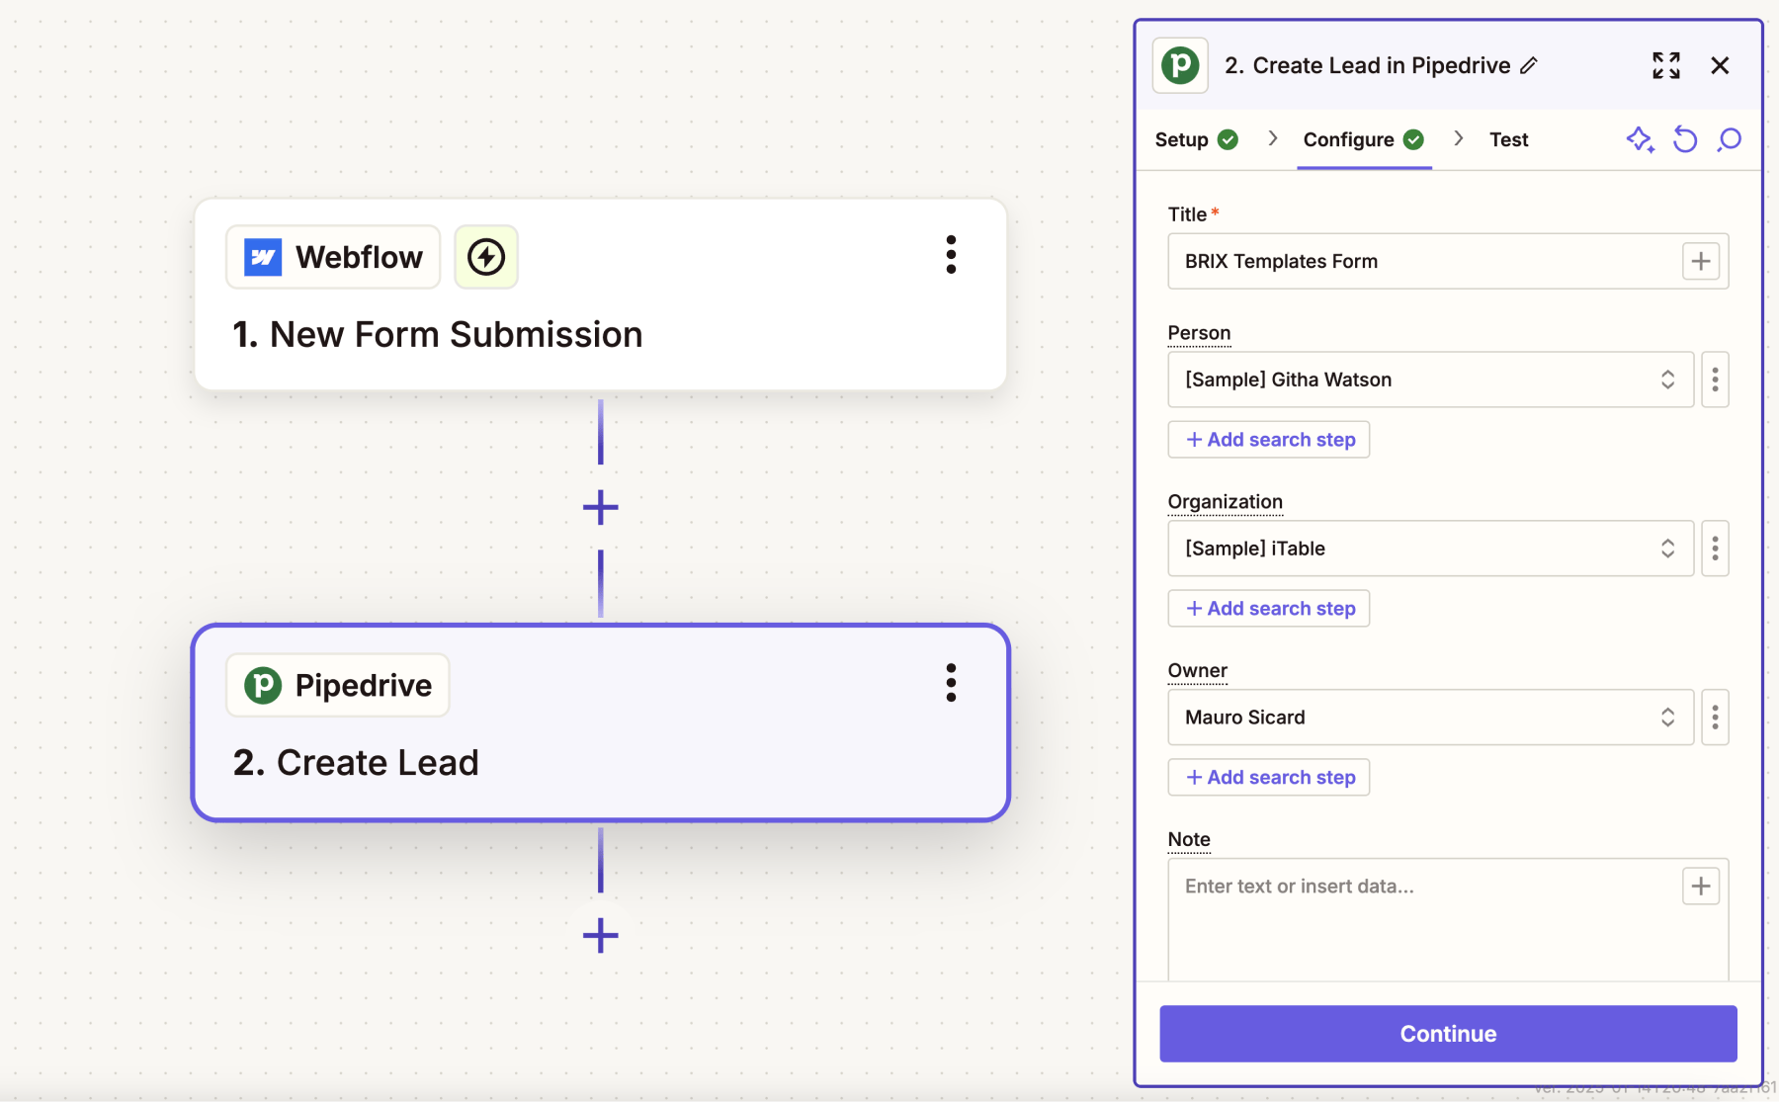Click the Pipedrive logo on the canvas step
Image resolution: width=1779 pixels, height=1102 pixels.
coord(263,685)
